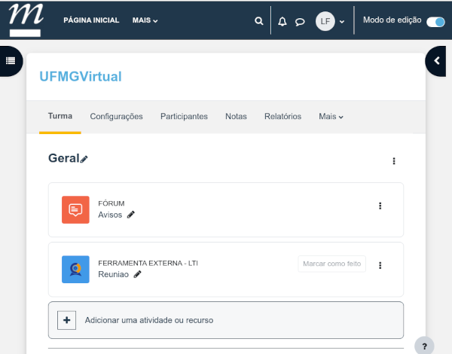Open the help question mark button
452x354 pixels.
[424, 346]
